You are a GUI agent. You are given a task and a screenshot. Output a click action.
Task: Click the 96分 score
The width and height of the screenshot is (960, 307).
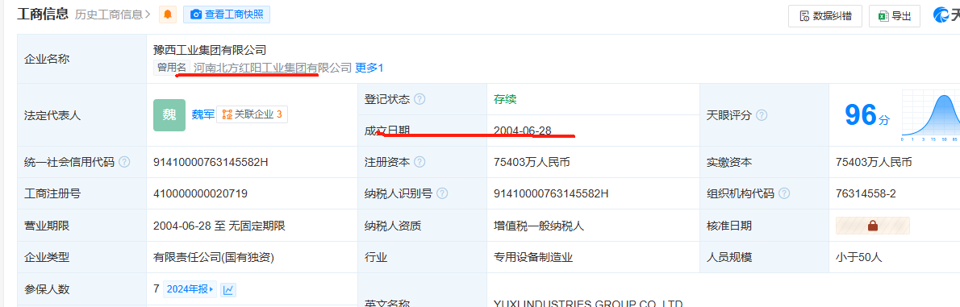tap(867, 115)
